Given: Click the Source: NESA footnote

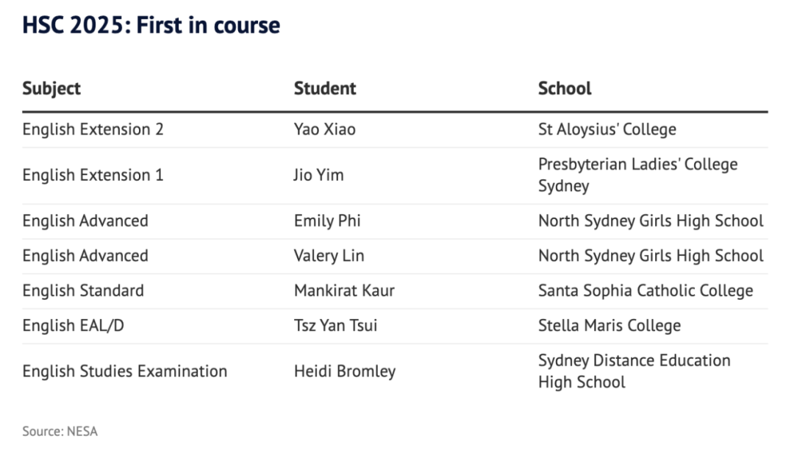Looking at the screenshot, I should click(60, 432).
